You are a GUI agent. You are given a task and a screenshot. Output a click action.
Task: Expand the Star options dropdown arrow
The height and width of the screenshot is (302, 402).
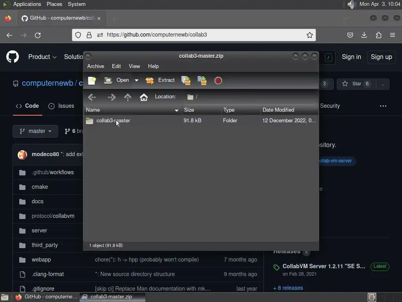pos(383,84)
